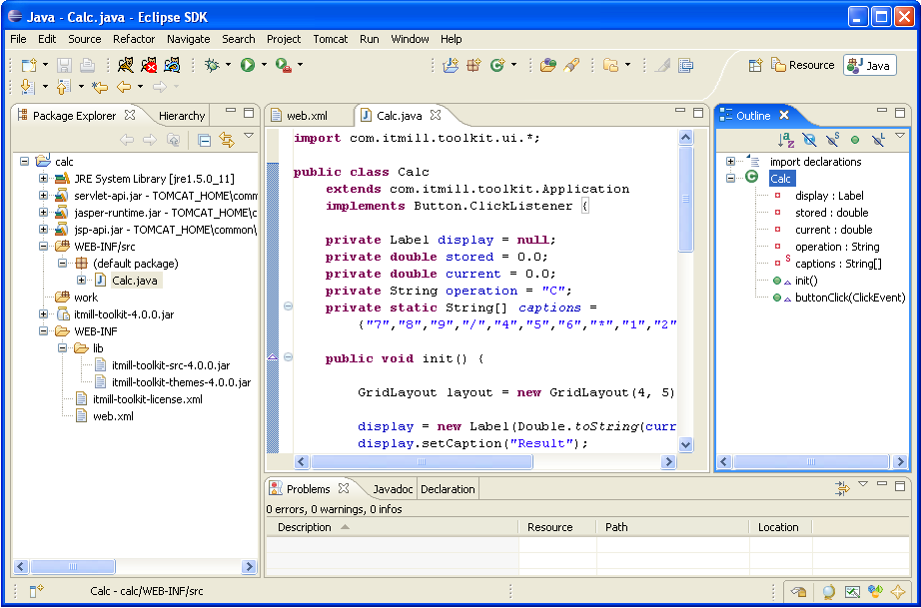Click Collapse All in Package Explorer
The width and height of the screenshot is (921, 608).
[204, 140]
